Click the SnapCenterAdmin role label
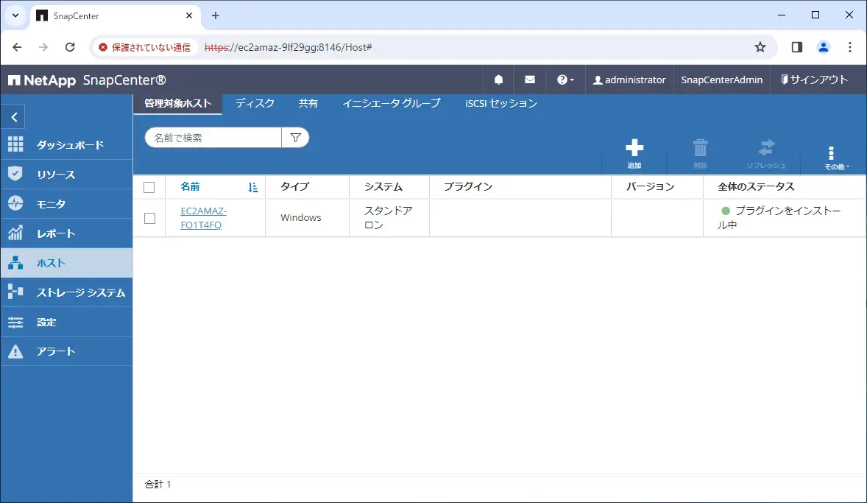This screenshot has width=867, height=503. coord(721,80)
